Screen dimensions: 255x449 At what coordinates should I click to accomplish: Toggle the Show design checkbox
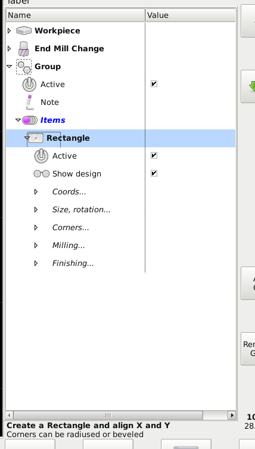point(154,174)
